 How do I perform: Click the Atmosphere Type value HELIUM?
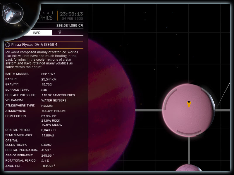[x=47, y=106]
